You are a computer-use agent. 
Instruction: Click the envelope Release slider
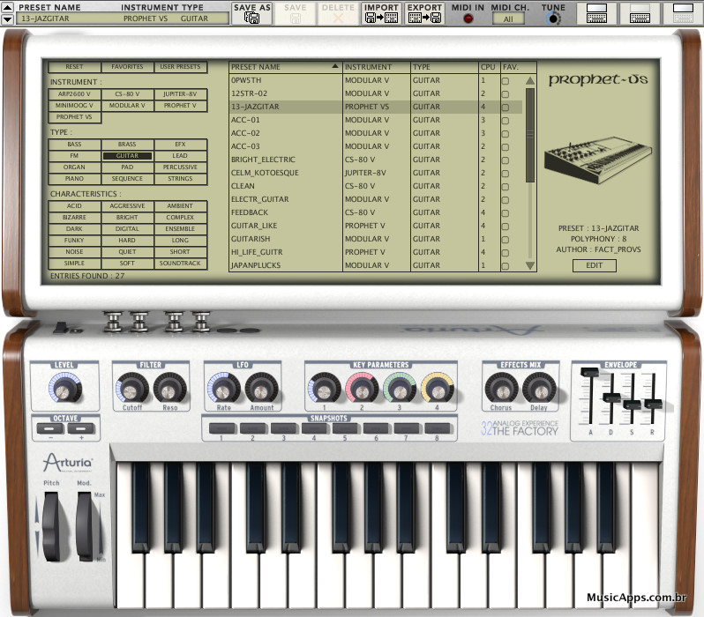tap(653, 404)
